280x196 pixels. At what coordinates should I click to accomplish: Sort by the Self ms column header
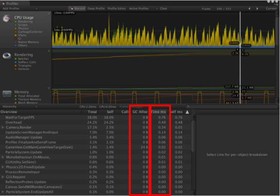pos(176,112)
